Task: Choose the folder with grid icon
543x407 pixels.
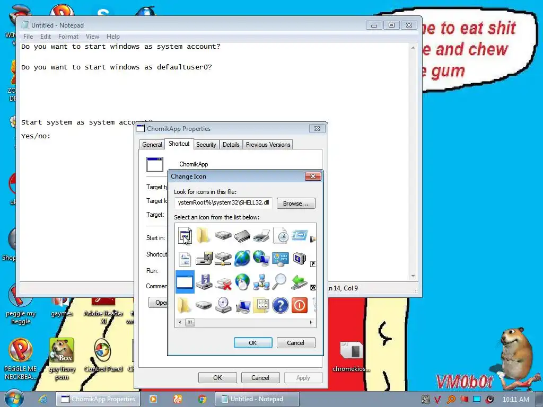Action: click(261, 305)
